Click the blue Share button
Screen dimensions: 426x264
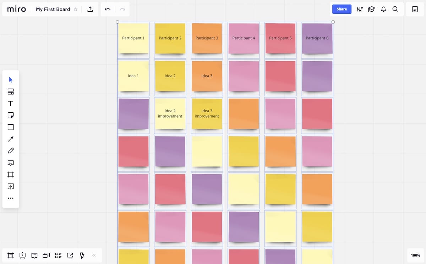[x=342, y=9]
